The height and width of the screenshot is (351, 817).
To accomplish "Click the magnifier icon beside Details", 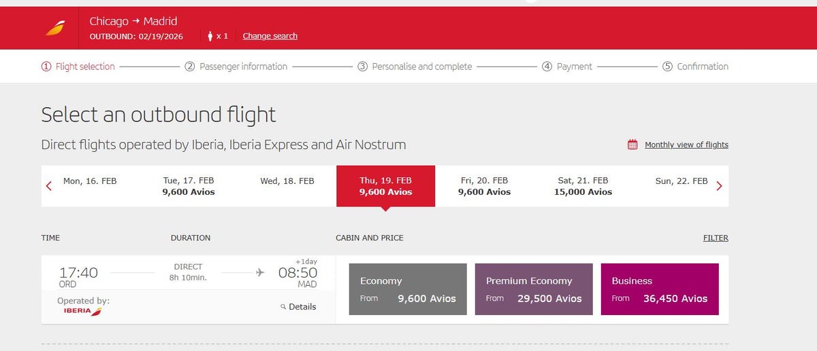I will 283,307.
